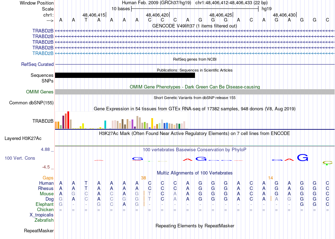Click the sequence direction arrow '--->'
This screenshot has width=335, height=239.
click(x=50, y=20)
